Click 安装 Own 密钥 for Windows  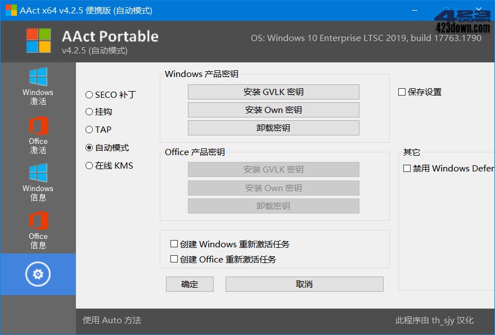point(273,110)
